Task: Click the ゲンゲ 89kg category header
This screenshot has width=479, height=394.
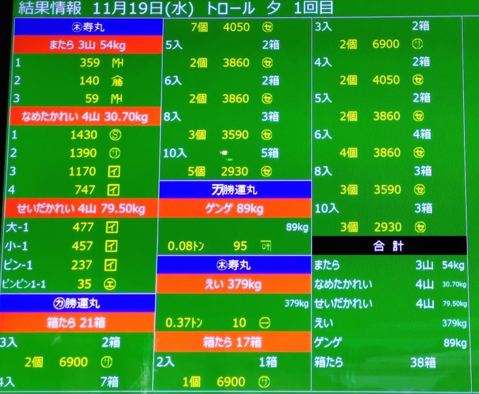Action: click(x=234, y=209)
